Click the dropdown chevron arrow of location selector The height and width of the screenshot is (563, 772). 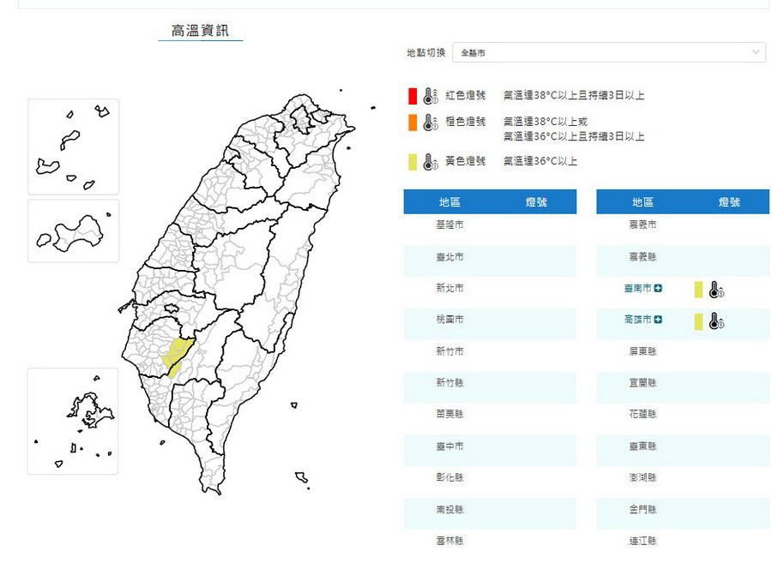click(757, 52)
